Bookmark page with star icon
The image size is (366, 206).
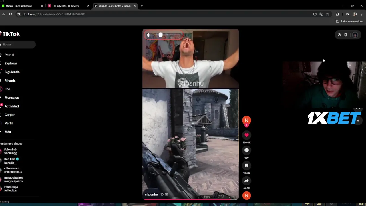327,14
